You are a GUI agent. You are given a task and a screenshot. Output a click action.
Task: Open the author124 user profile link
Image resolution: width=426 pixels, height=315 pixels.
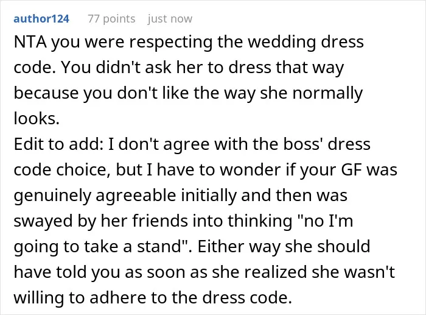pyautogui.click(x=41, y=19)
